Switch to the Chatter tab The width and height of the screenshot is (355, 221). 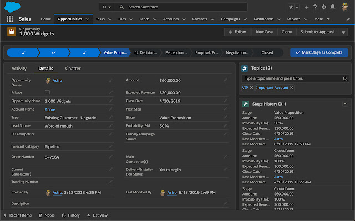coord(73,69)
